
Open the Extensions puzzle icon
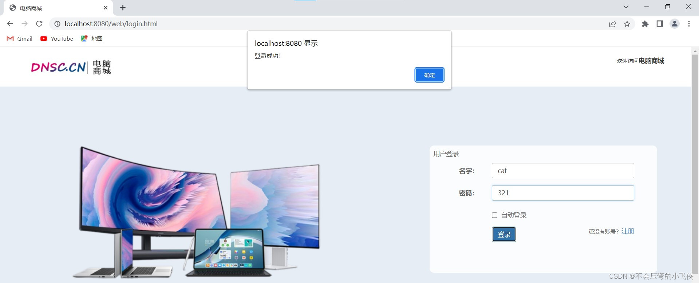click(645, 24)
